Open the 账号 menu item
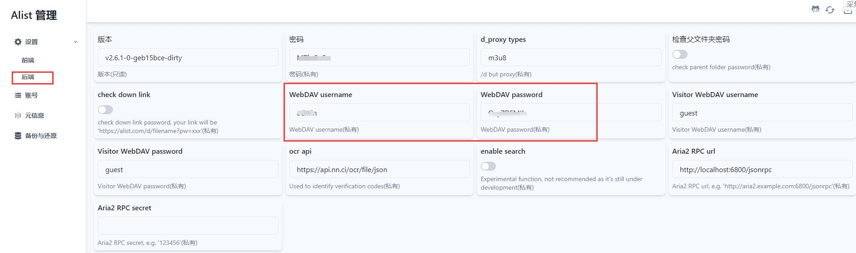The height and width of the screenshot is (253, 856). pos(31,95)
